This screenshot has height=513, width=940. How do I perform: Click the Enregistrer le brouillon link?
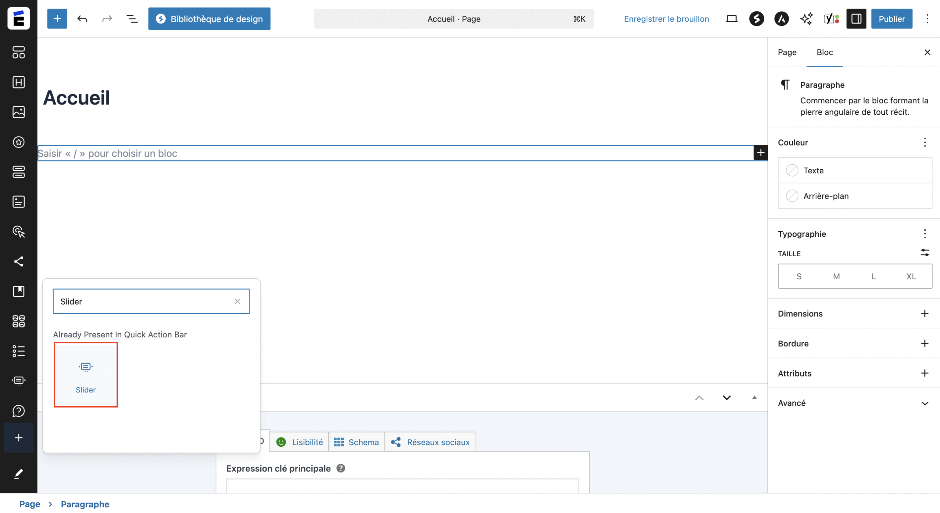tap(666, 18)
